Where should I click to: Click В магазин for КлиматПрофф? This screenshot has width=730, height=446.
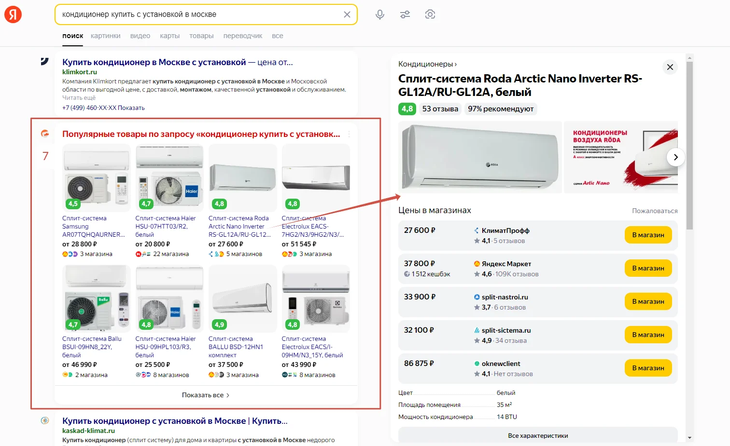[x=648, y=235]
